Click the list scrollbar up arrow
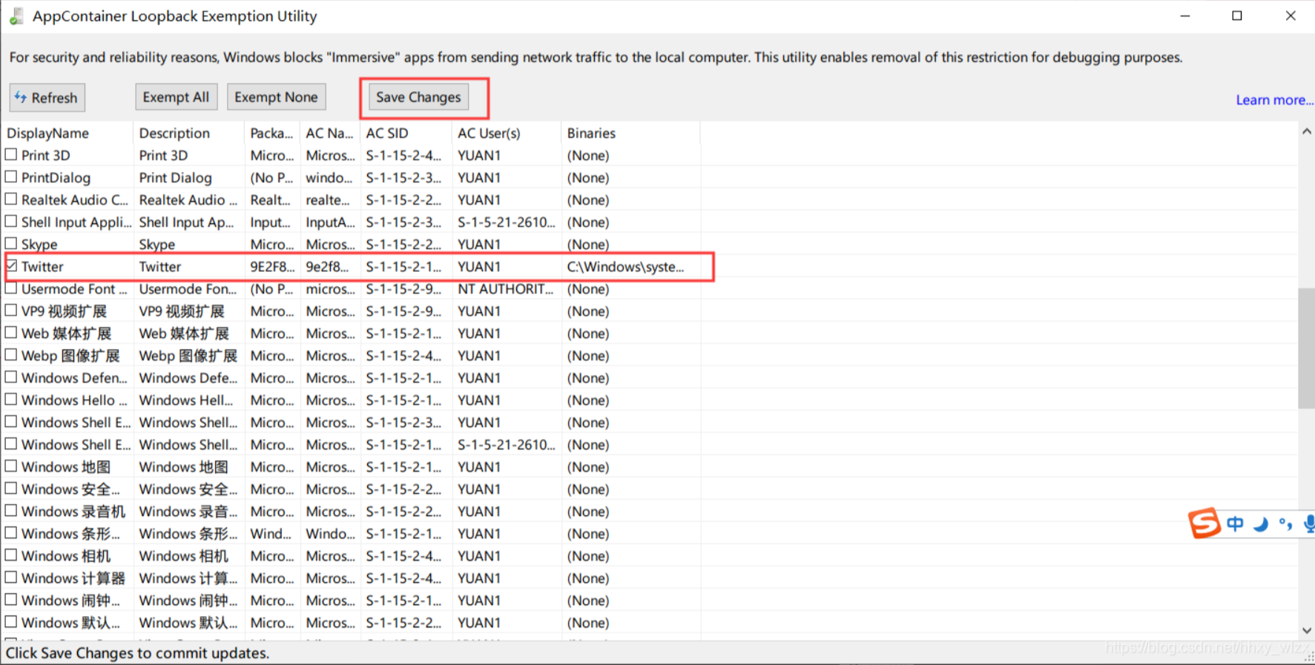 (x=1306, y=131)
